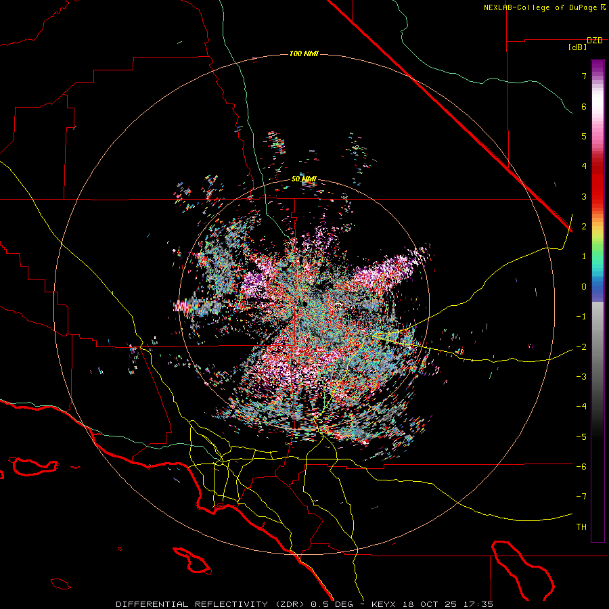The image size is (609, 609).
Task: Click the -3 value on the color scale
Action: [x=581, y=377]
